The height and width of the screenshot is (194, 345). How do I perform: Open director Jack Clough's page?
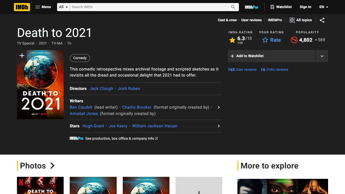click(101, 89)
